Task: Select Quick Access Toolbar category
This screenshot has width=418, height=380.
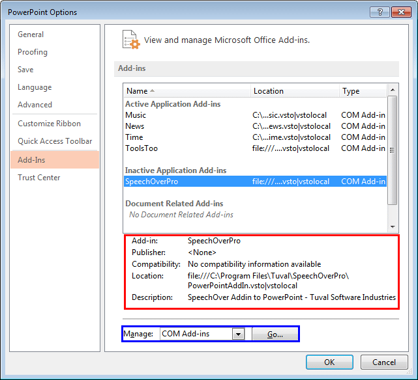Action: [55, 141]
